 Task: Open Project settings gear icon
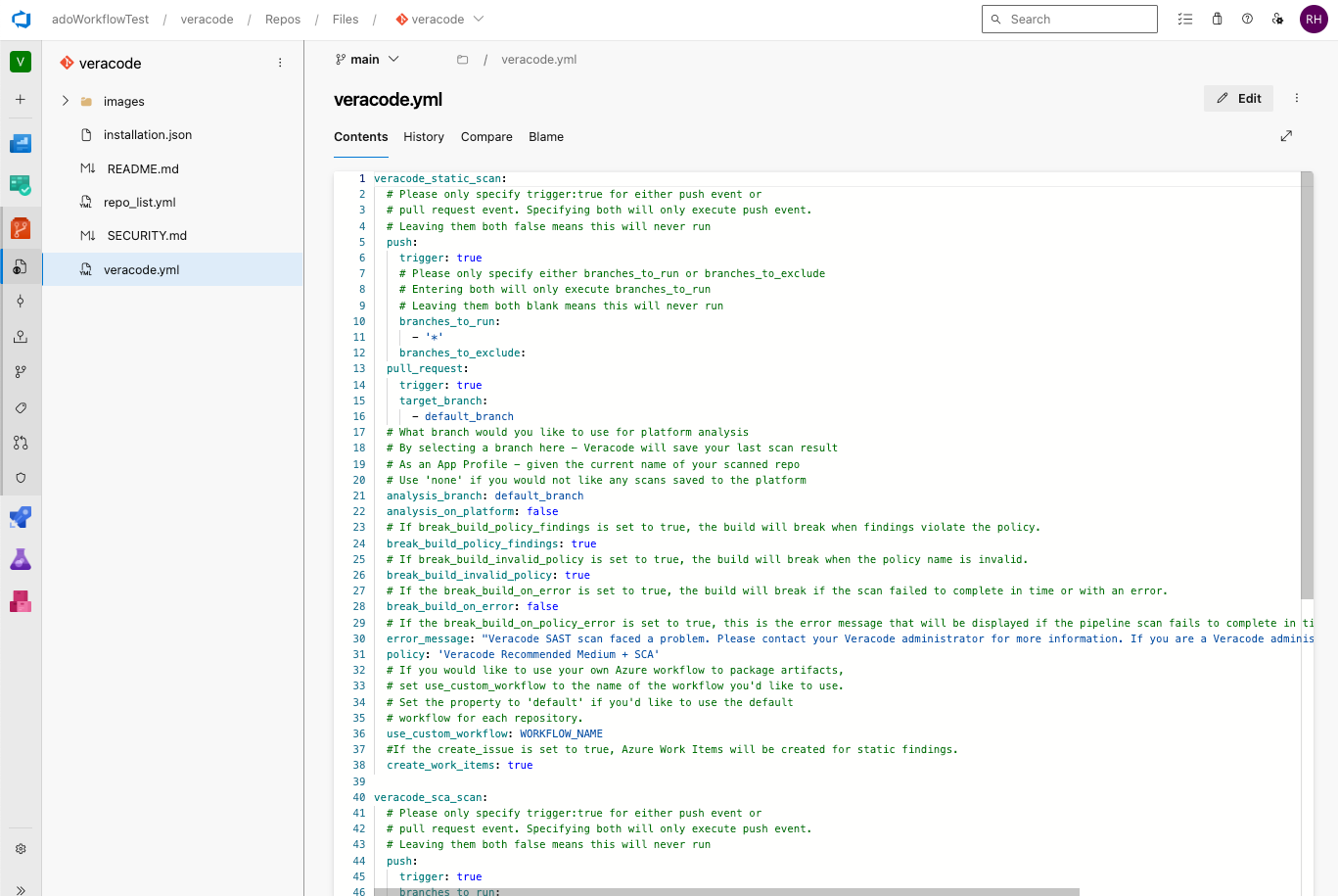click(21, 849)
